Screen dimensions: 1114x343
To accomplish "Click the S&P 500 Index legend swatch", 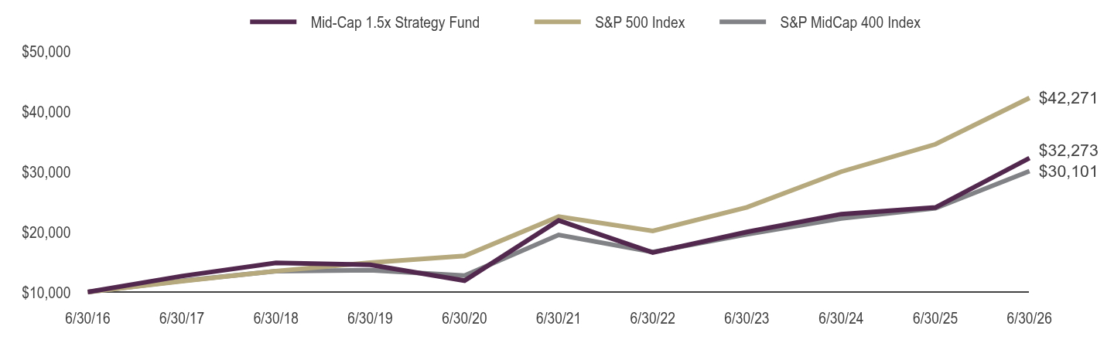I will [558, 22].
